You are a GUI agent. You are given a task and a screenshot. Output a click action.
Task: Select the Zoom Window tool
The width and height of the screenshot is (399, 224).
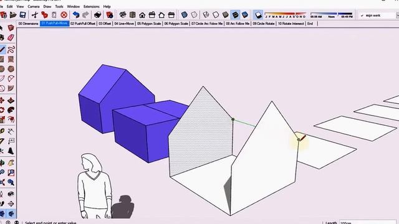point(11,173)
